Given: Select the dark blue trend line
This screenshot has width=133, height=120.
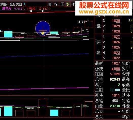Looking at the screenshot, I should (44, 55).
